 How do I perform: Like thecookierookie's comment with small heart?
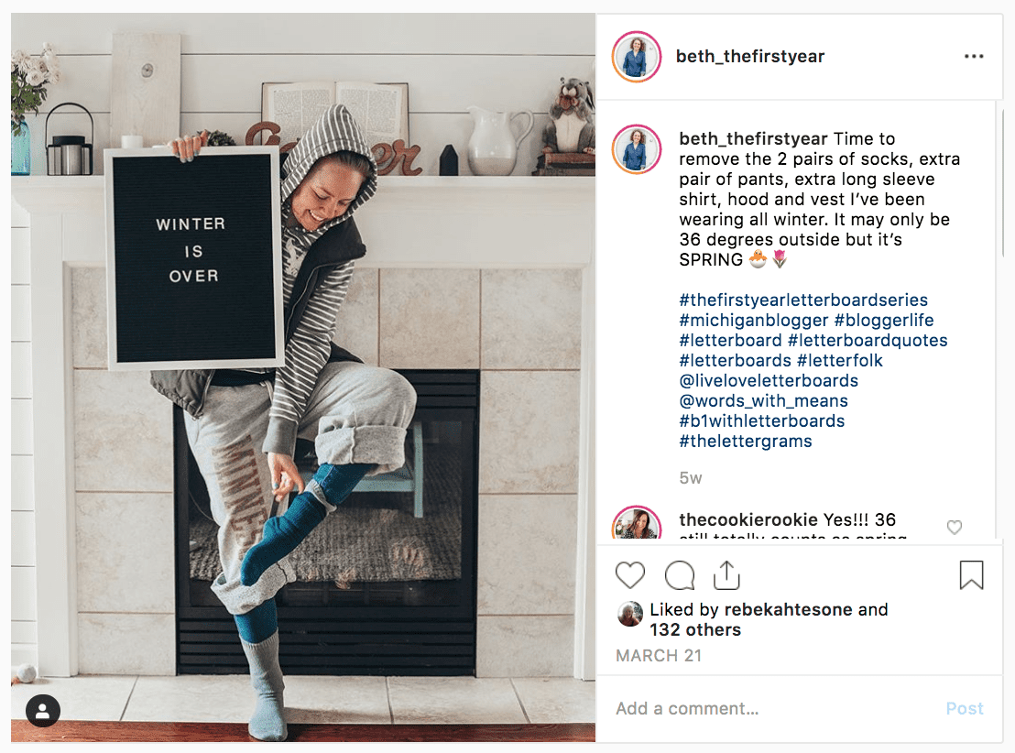tap(955, 527)
